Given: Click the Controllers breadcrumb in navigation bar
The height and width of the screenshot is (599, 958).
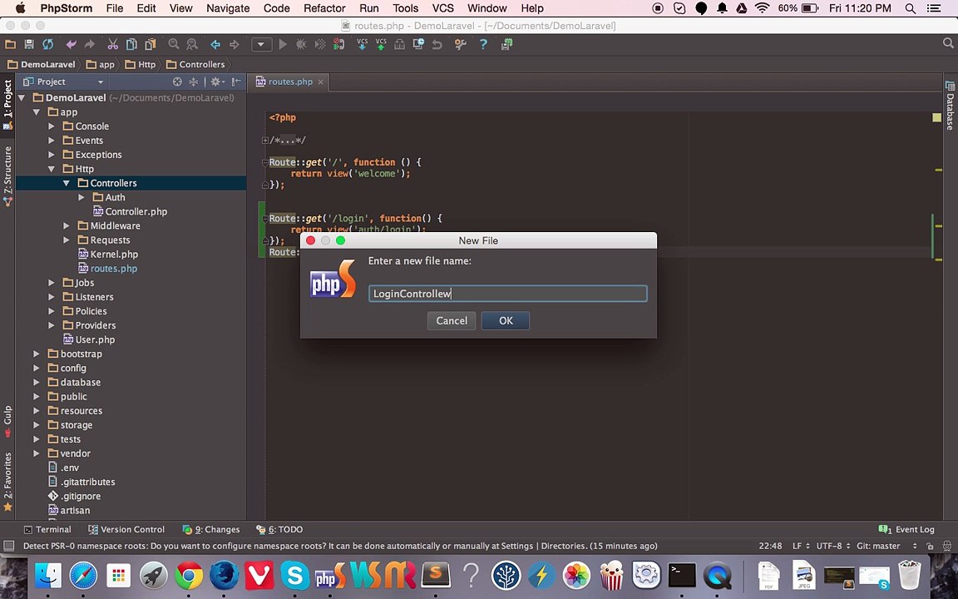Looking at the screenshot, I should coord(195,64).
